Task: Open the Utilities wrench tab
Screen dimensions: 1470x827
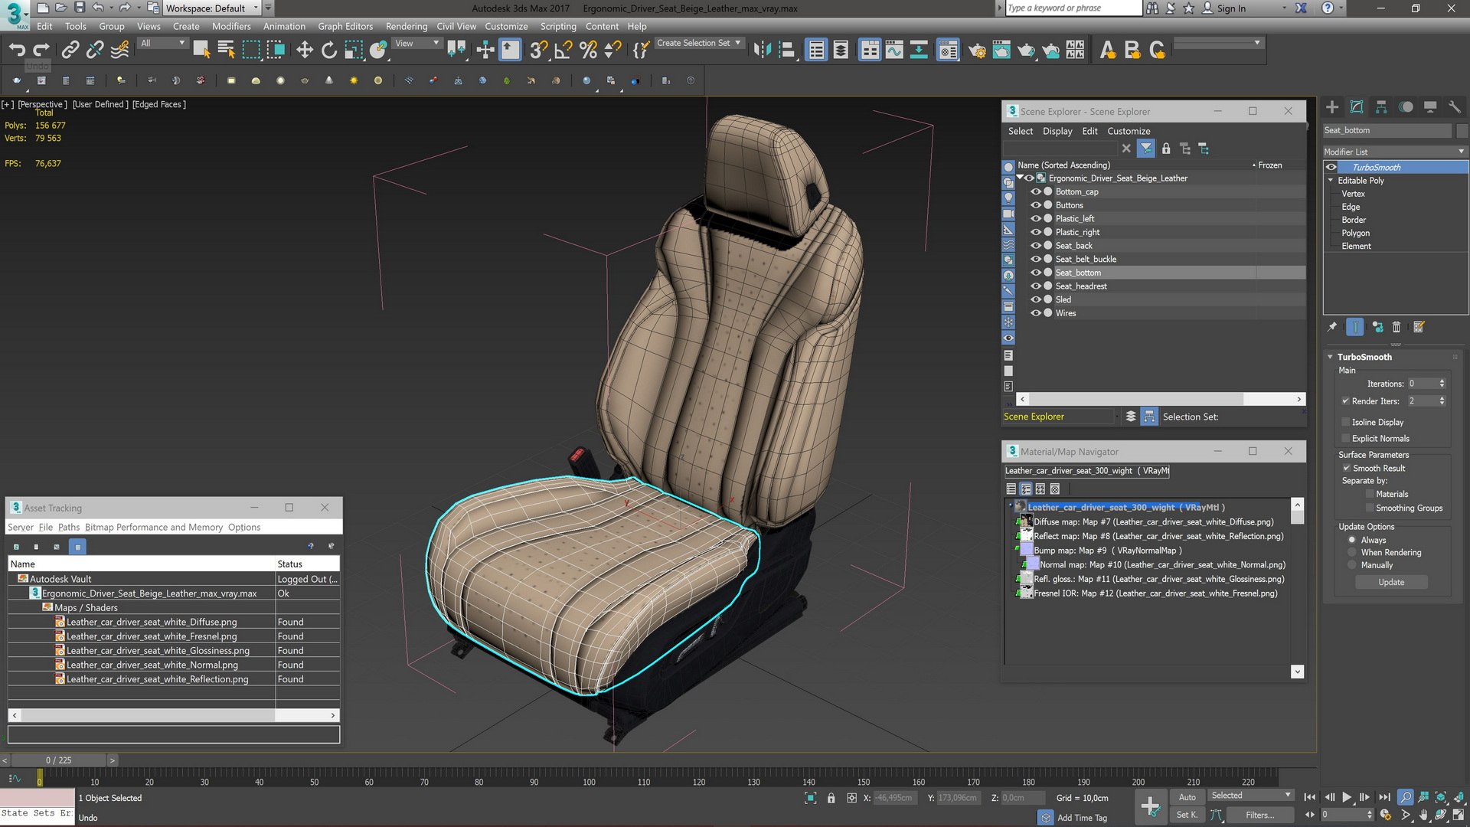Action: click(x=1455, y=107)
